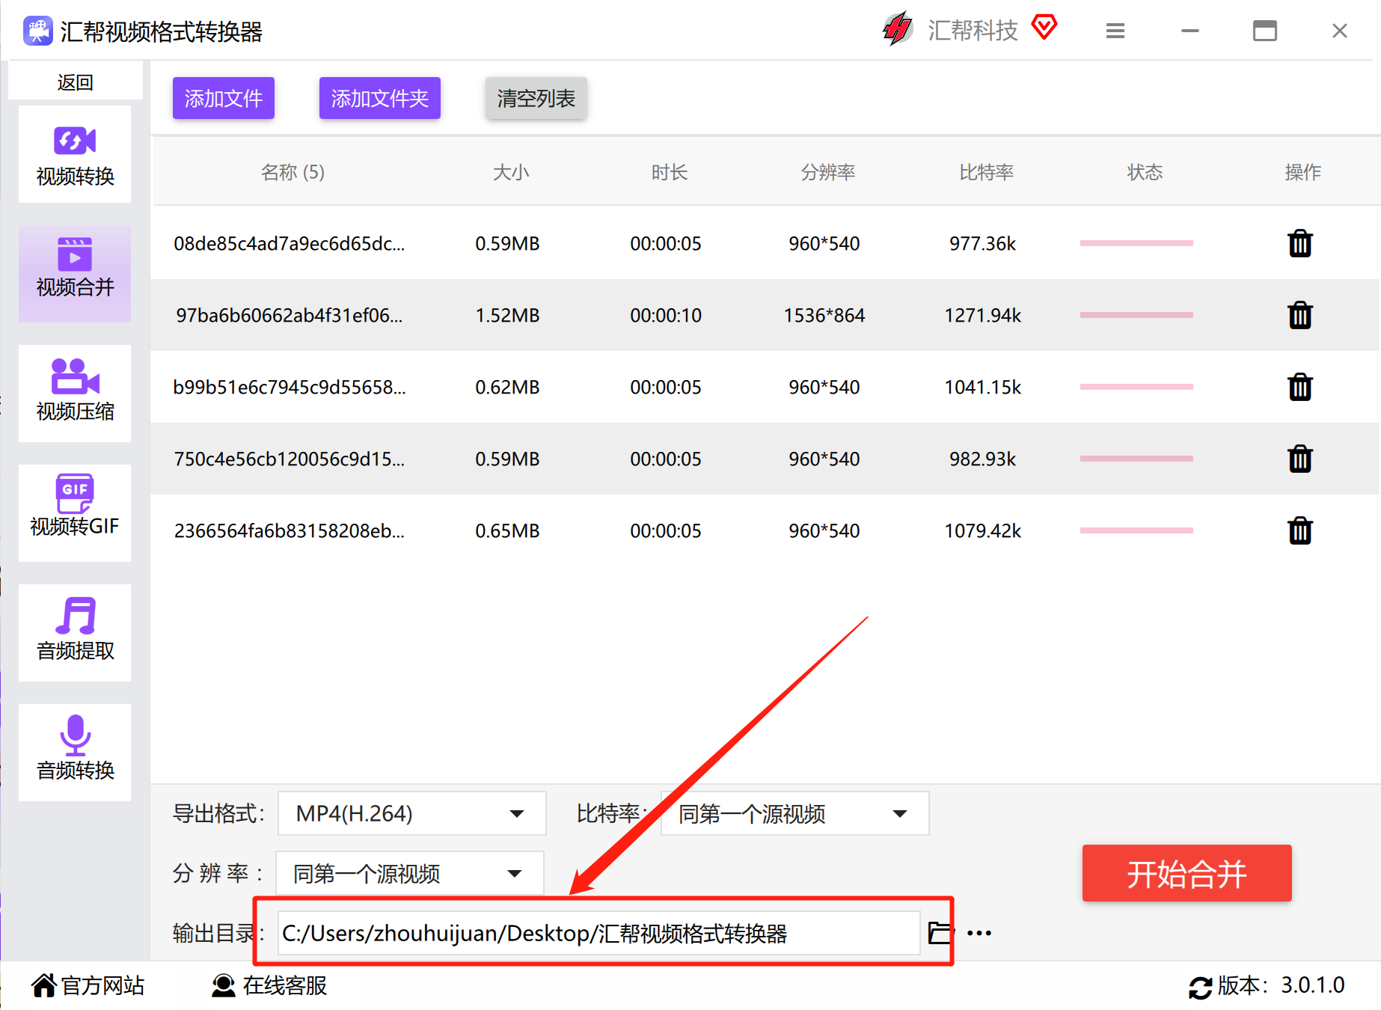This screenshot has width=1381, height=1010.
Task: Click the 大小 column header
Action: 511,172
